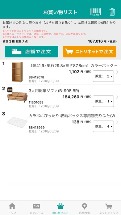The width and height of the screenshot is (121, 215).
Task: Open quantity dropdown for カラーボックス
Action: coord(103,76)
